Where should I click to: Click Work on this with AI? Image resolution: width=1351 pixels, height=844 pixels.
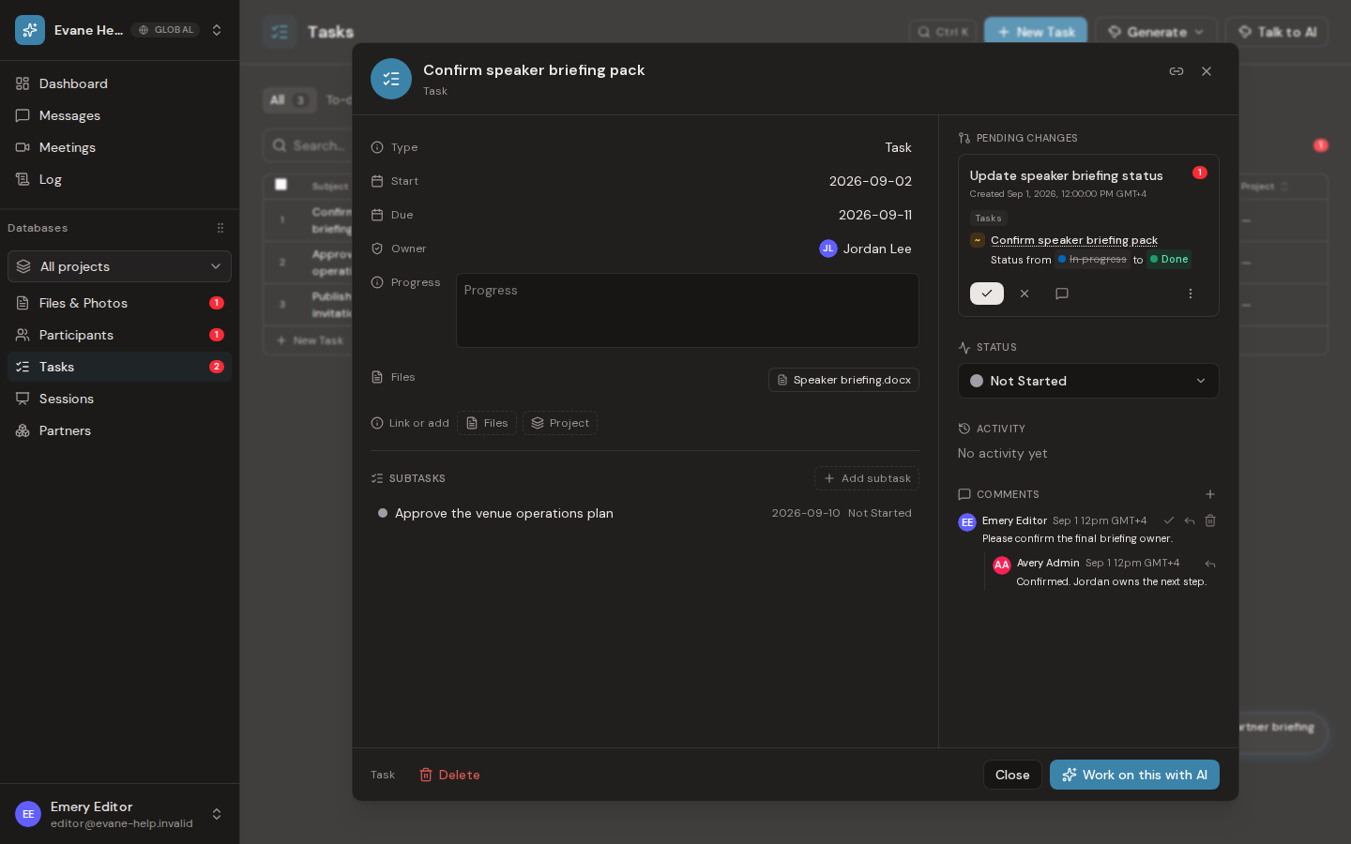point(1134,775)
